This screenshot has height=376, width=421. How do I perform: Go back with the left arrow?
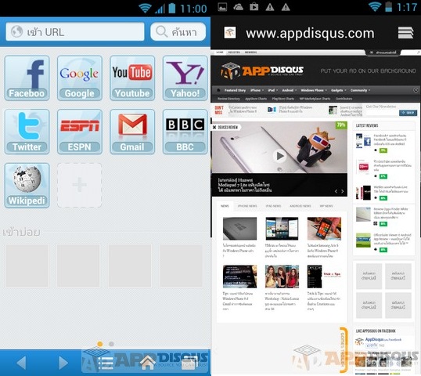tap(21, 363)
